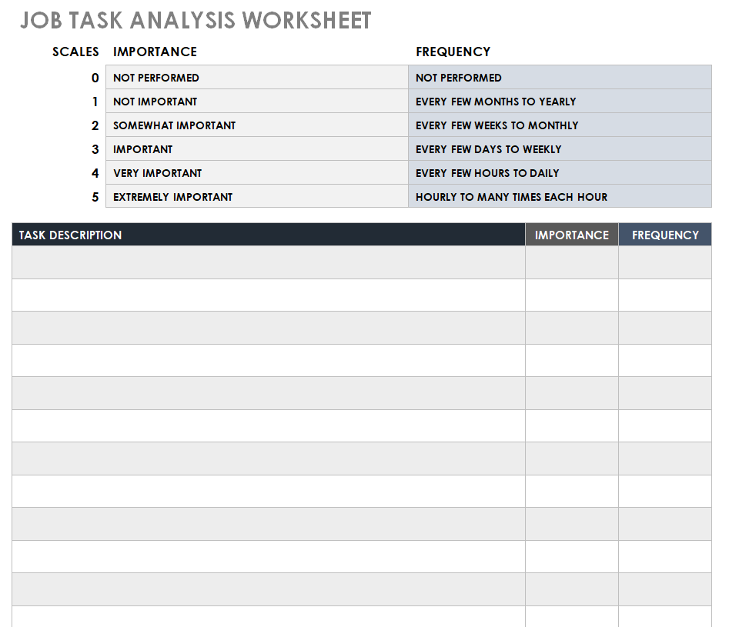Click the Job Task Analysis Worksheet title
729x627 pixels.
[x=196, y=21]
